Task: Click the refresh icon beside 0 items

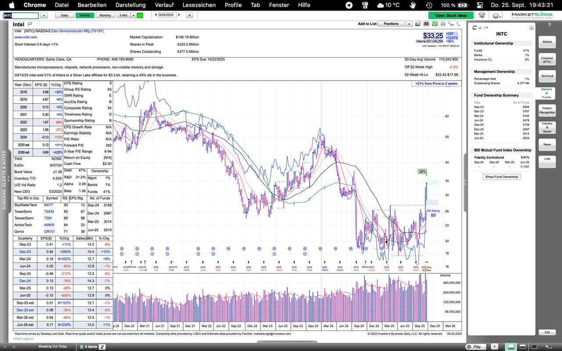Action: [102, 347]
